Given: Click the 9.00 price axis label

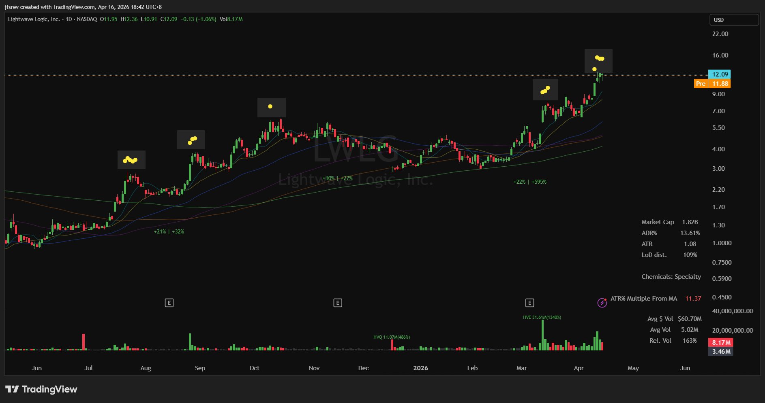Looking at the screenshot, I should pos(718,94).
